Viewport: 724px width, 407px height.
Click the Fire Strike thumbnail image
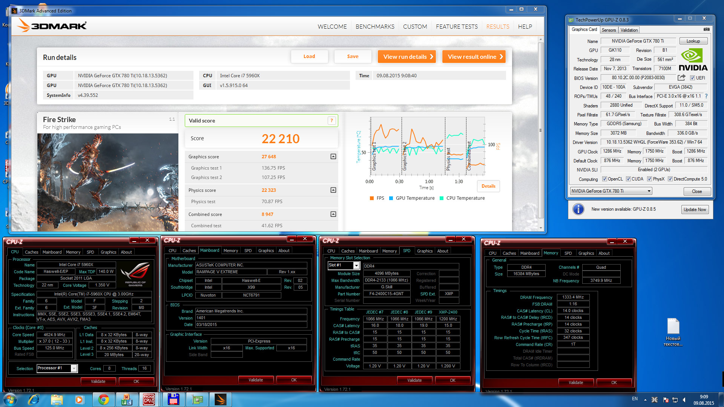(x=107, y=182)
